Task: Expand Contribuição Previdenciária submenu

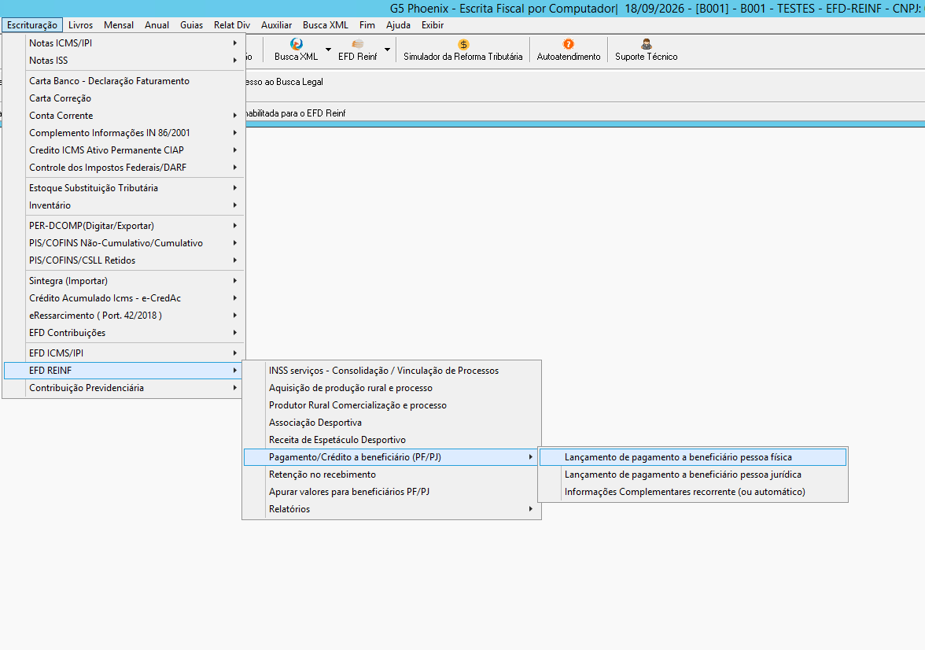Action: 124,388
